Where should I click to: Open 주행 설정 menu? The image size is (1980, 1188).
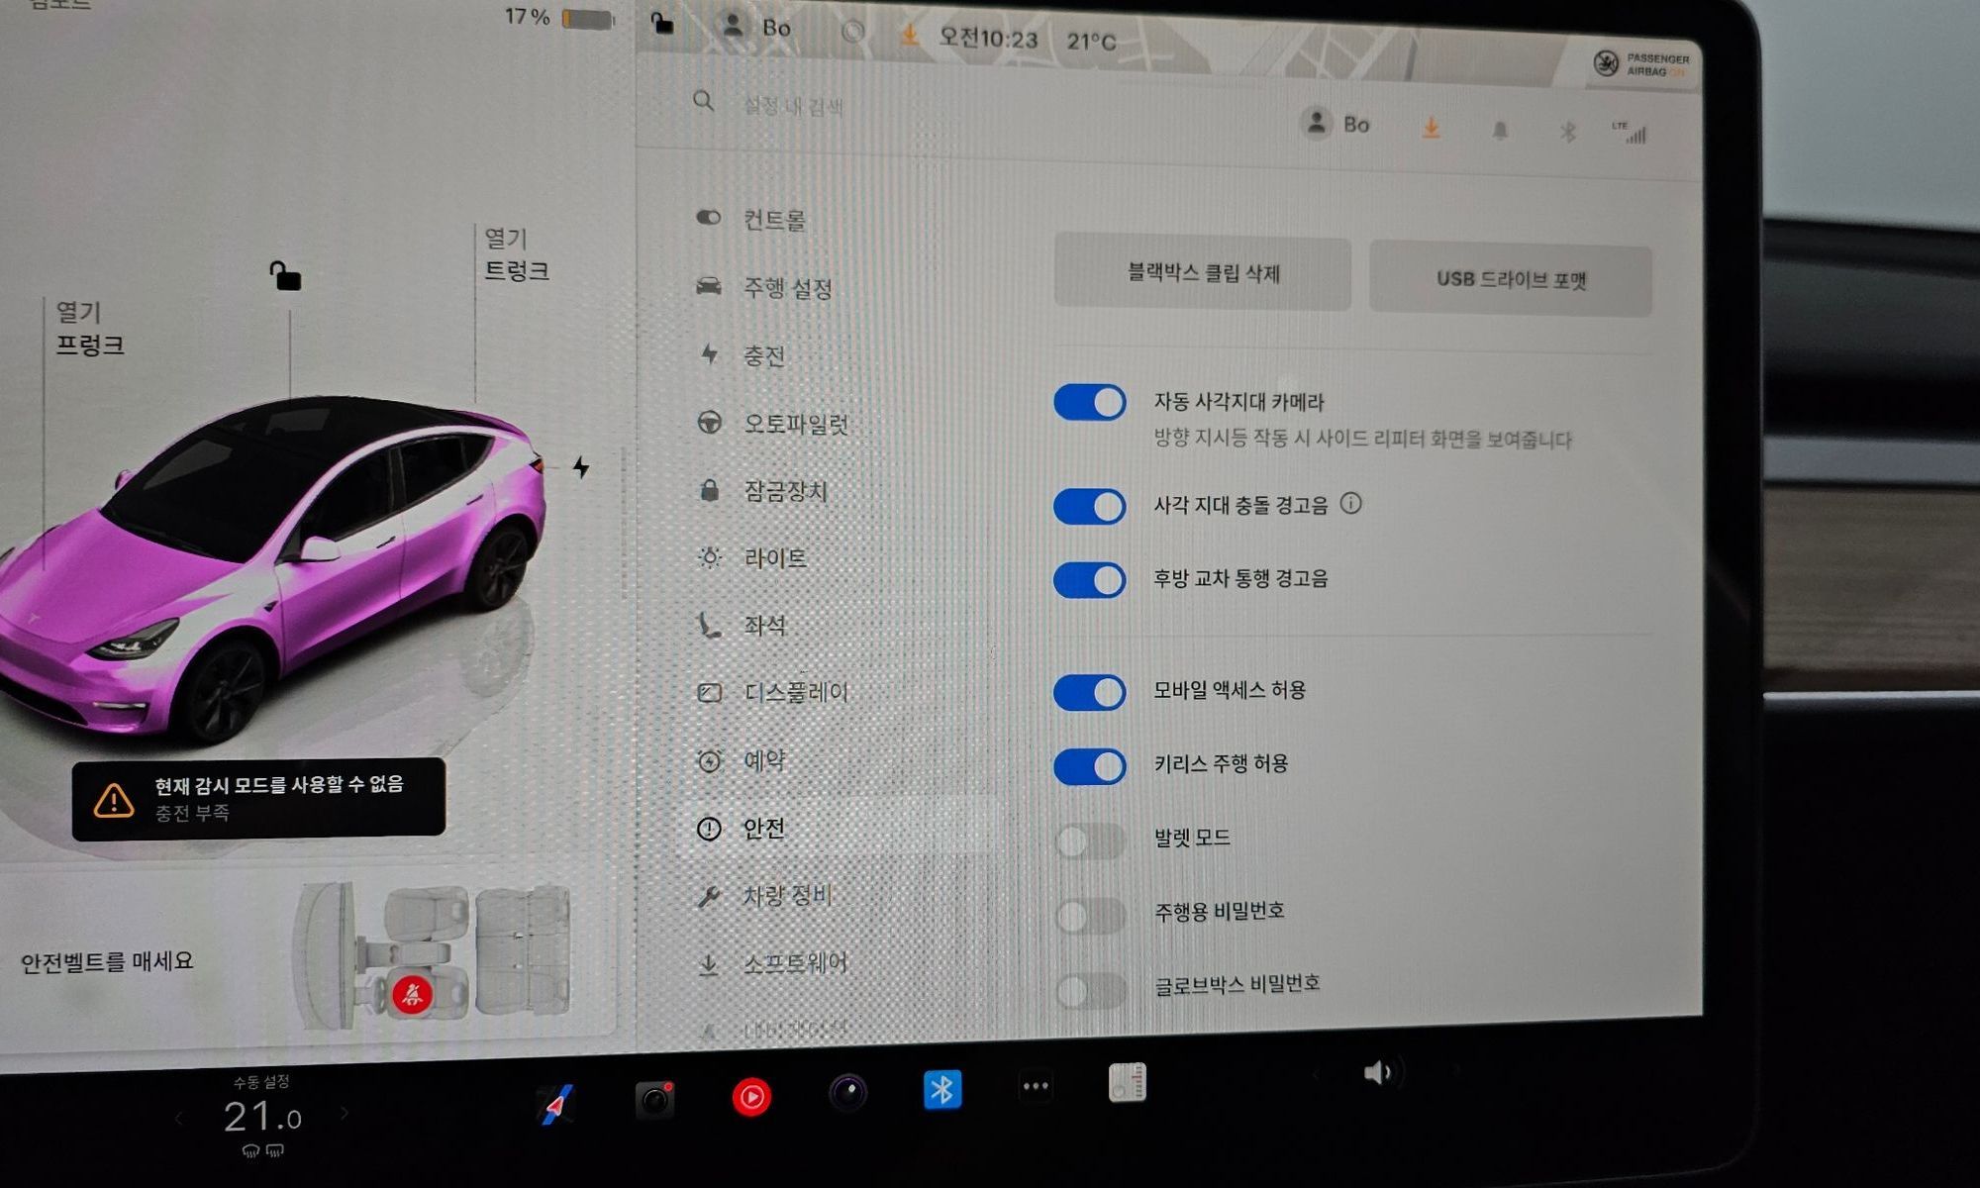click(764, 288)
